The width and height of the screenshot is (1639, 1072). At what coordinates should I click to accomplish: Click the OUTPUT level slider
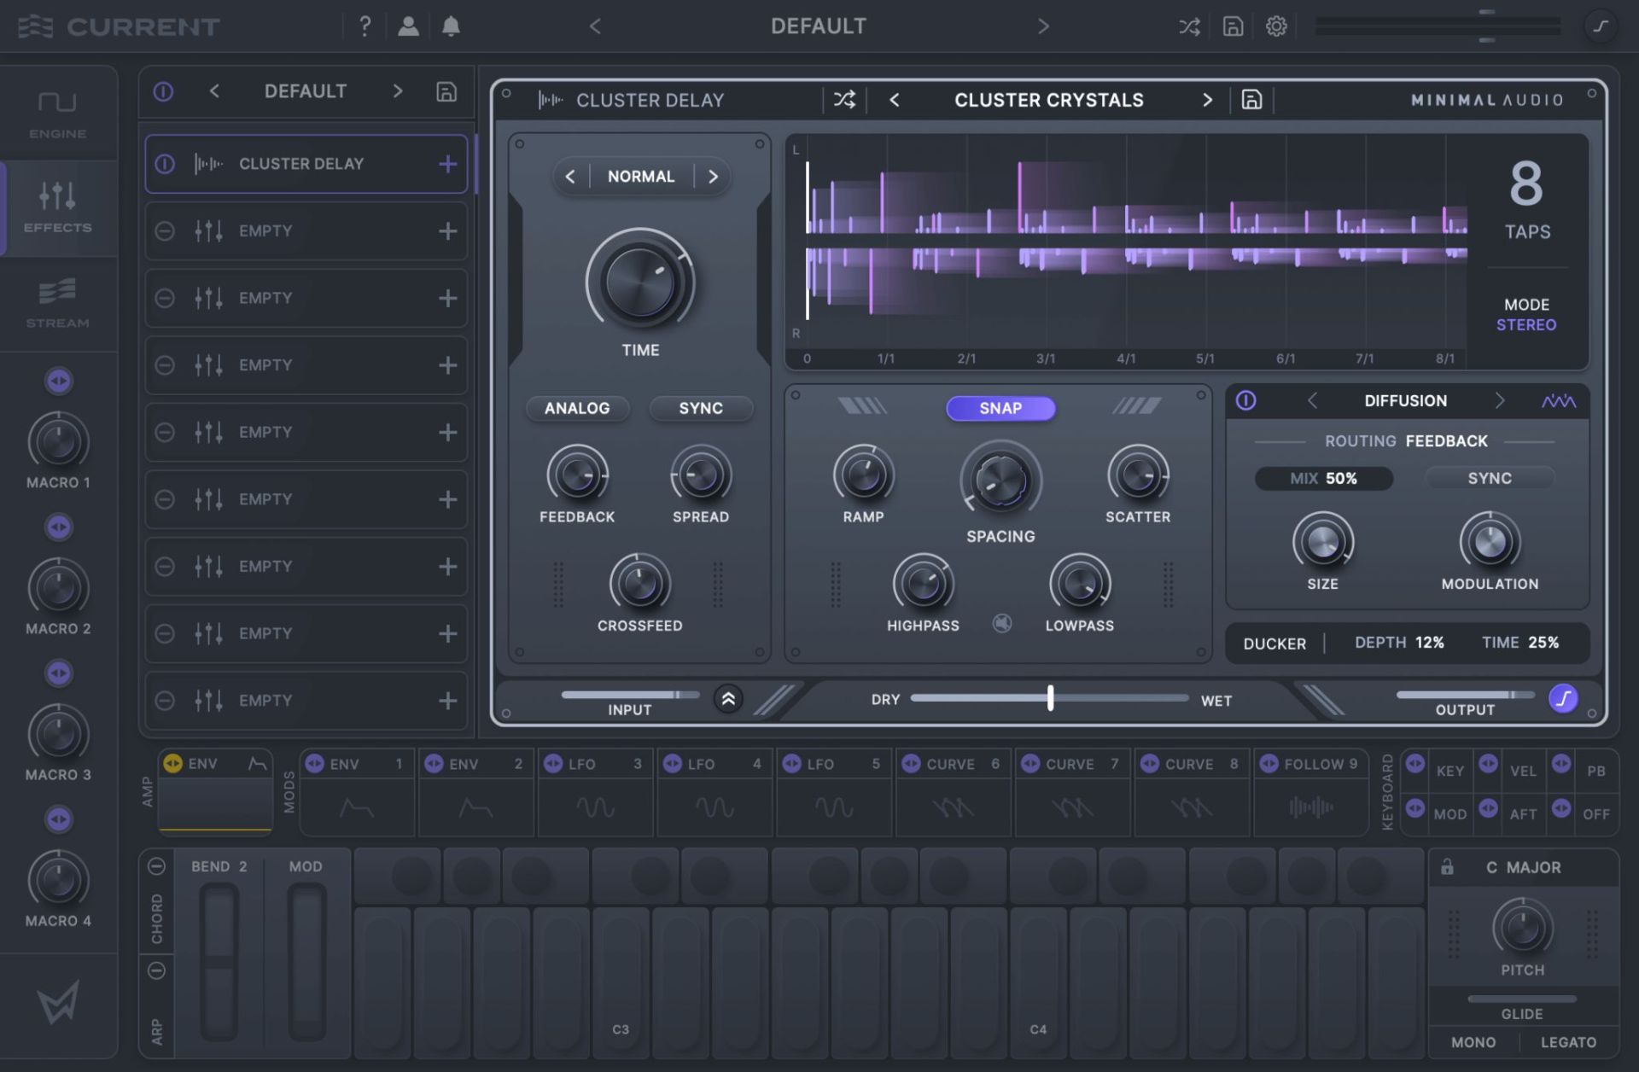pos(1465,695)
